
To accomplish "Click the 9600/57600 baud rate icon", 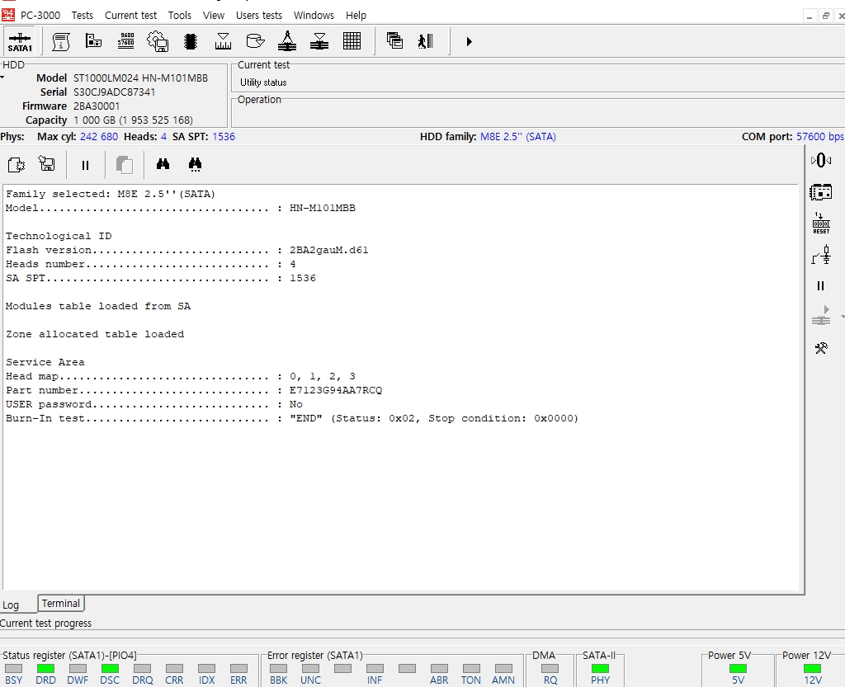I will click(x=126, y=40).
